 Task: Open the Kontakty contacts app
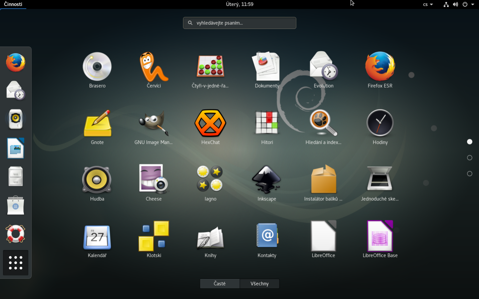pyautogui.click(x=267, y=240)
